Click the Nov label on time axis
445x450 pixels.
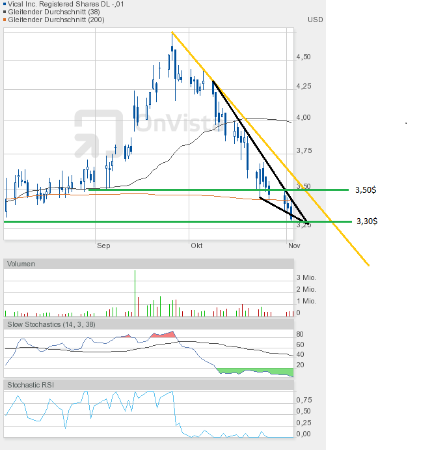click(293, 246)
